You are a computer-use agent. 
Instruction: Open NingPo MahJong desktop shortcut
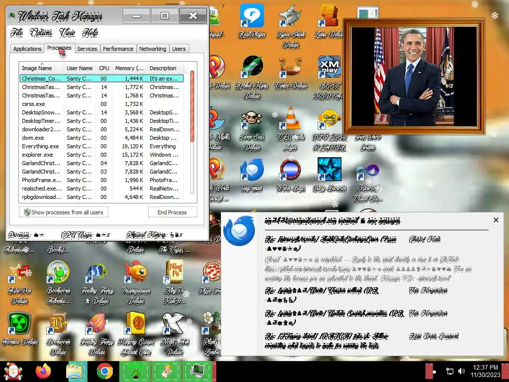click(x=174, y=282)
